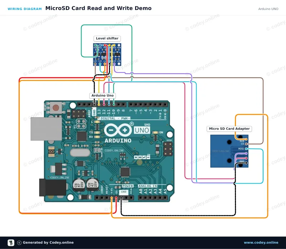Click the Arduino infinity logo on board

[x=118, y=130]
